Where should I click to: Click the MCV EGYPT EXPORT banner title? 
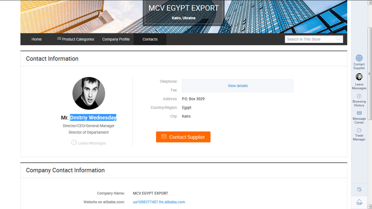183,8
